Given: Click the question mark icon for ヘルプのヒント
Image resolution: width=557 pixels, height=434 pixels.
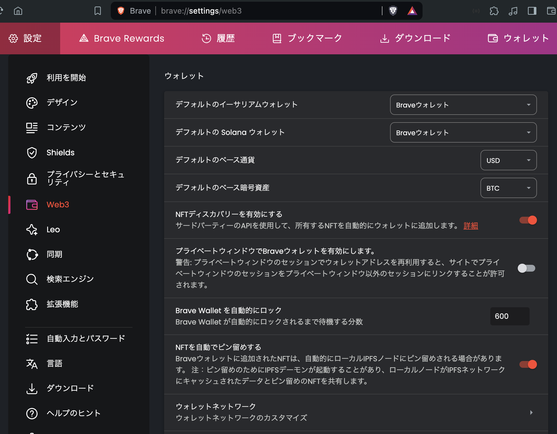Looking at the screenshot, I should tap(32, 414).
